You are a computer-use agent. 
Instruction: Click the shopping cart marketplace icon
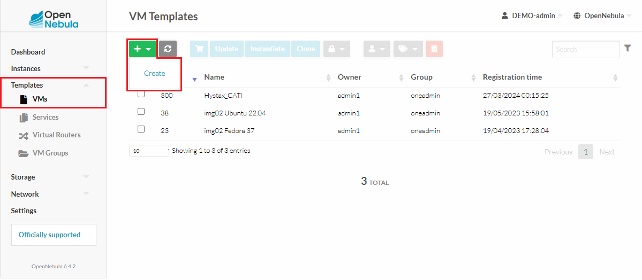pyautogui.click(x=199, y=49)
